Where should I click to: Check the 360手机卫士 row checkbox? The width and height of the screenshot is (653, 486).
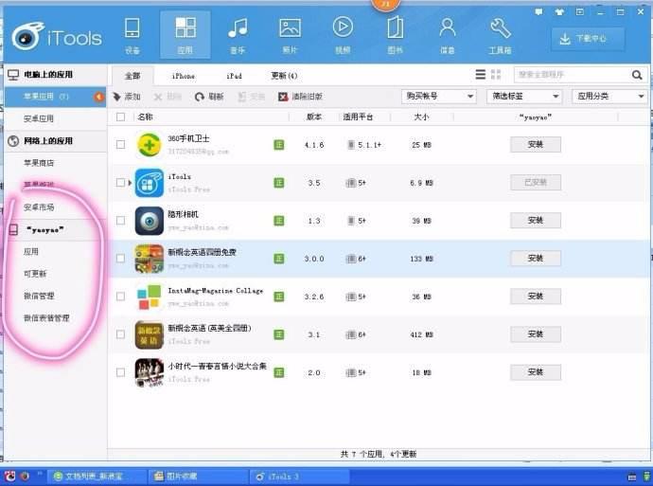click(120, 145)
